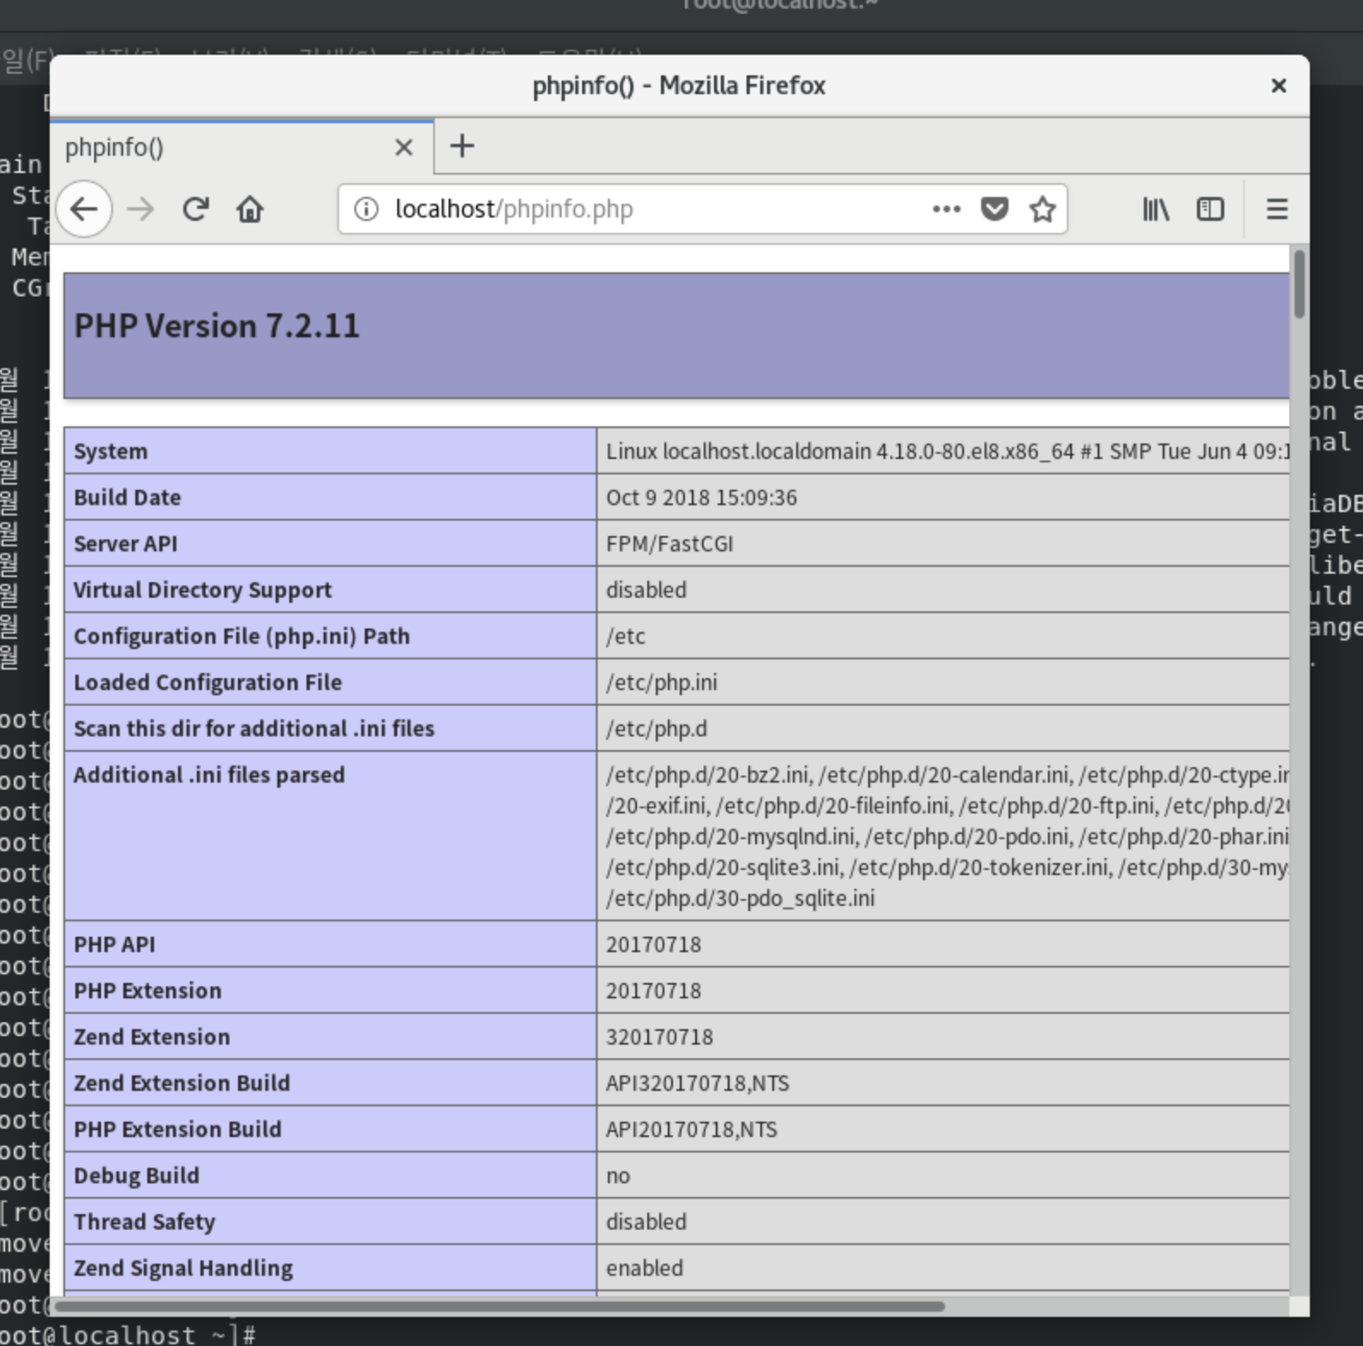
Task: Select the phpinfo() tab
Action: [242, 147]
